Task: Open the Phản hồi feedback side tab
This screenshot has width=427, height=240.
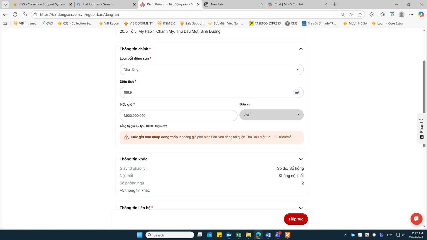Action: tap(422, 128)
